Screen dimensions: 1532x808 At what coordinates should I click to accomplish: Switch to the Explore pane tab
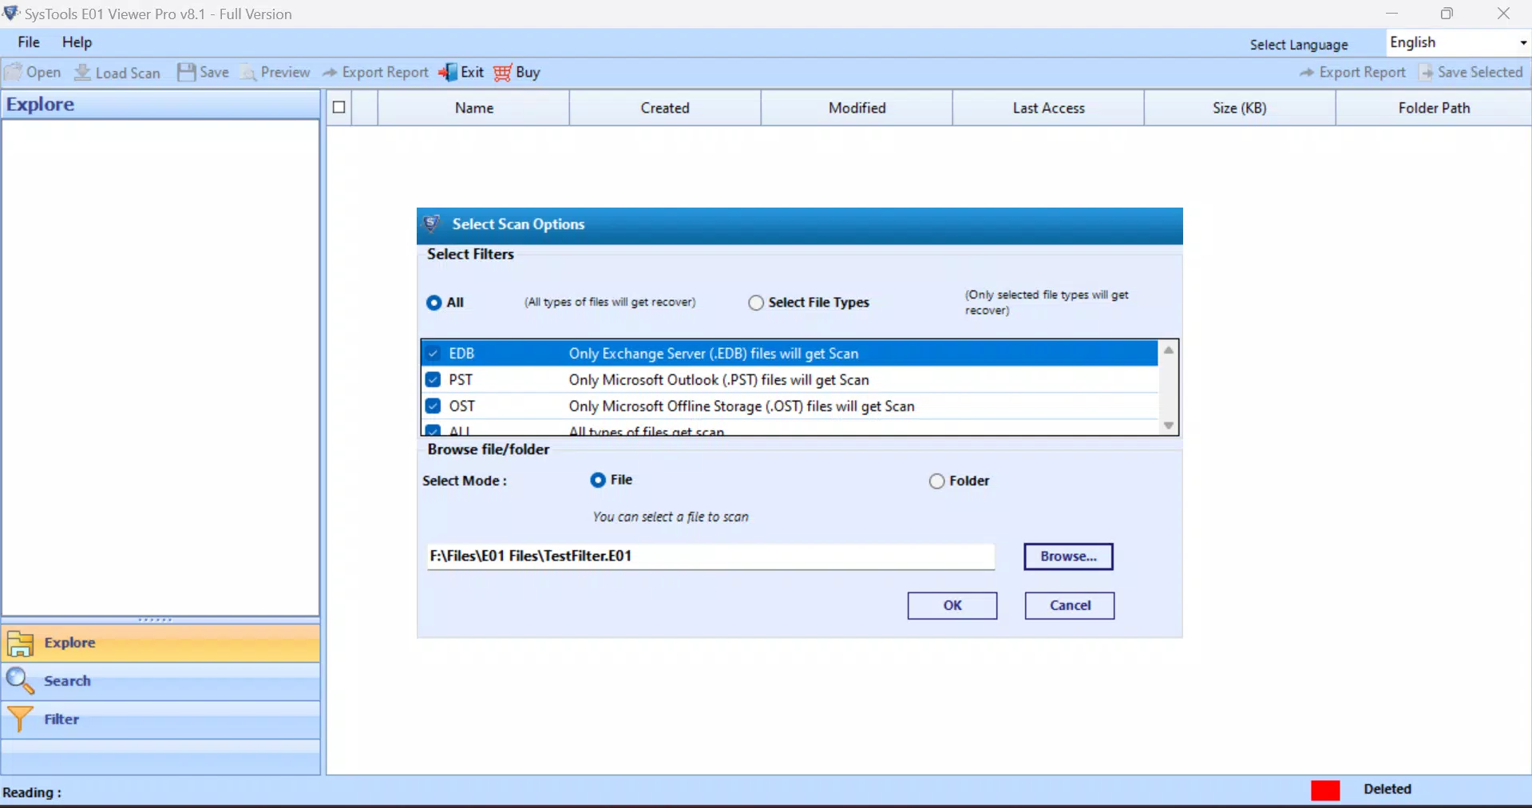[x=160, y=644]
